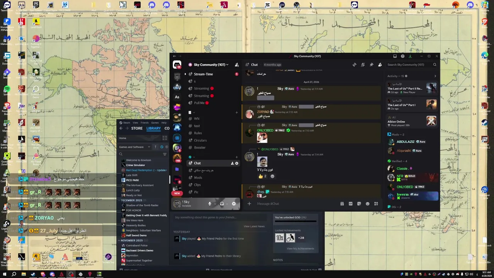Select member ABDULAZIZ in member list

pos(412,142)
